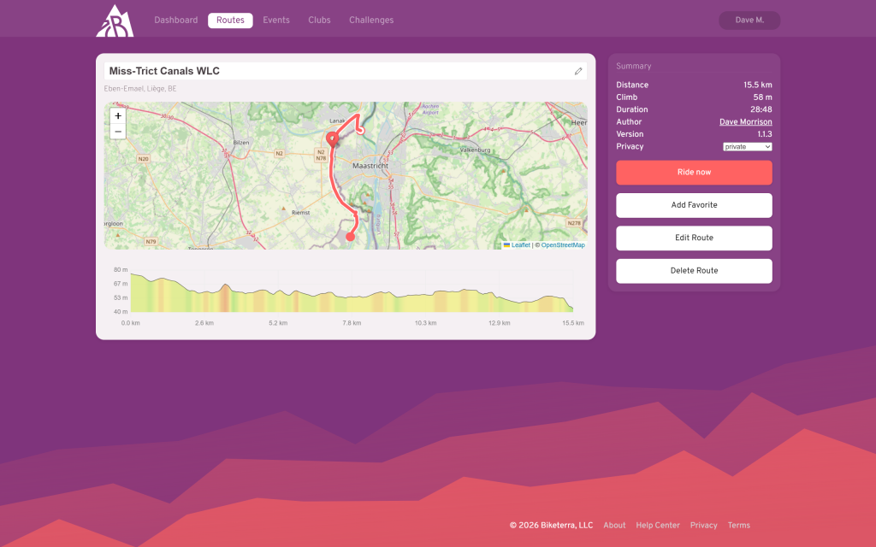
Task: Delete the route
Action: coord(694,271)
